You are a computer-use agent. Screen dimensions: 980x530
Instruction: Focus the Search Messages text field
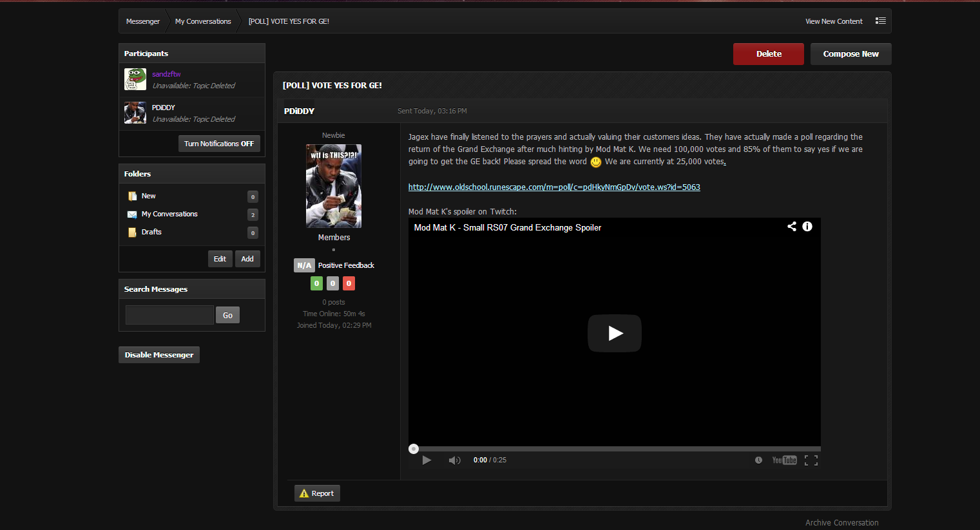pyautogui.click(x=169, y=315)
